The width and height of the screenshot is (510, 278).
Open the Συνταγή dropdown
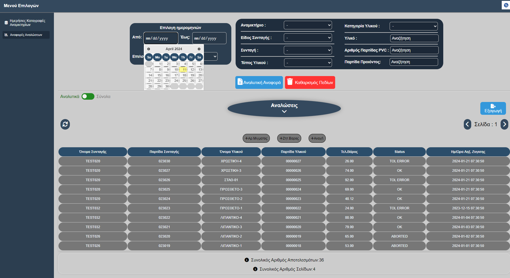click(308, 50)
